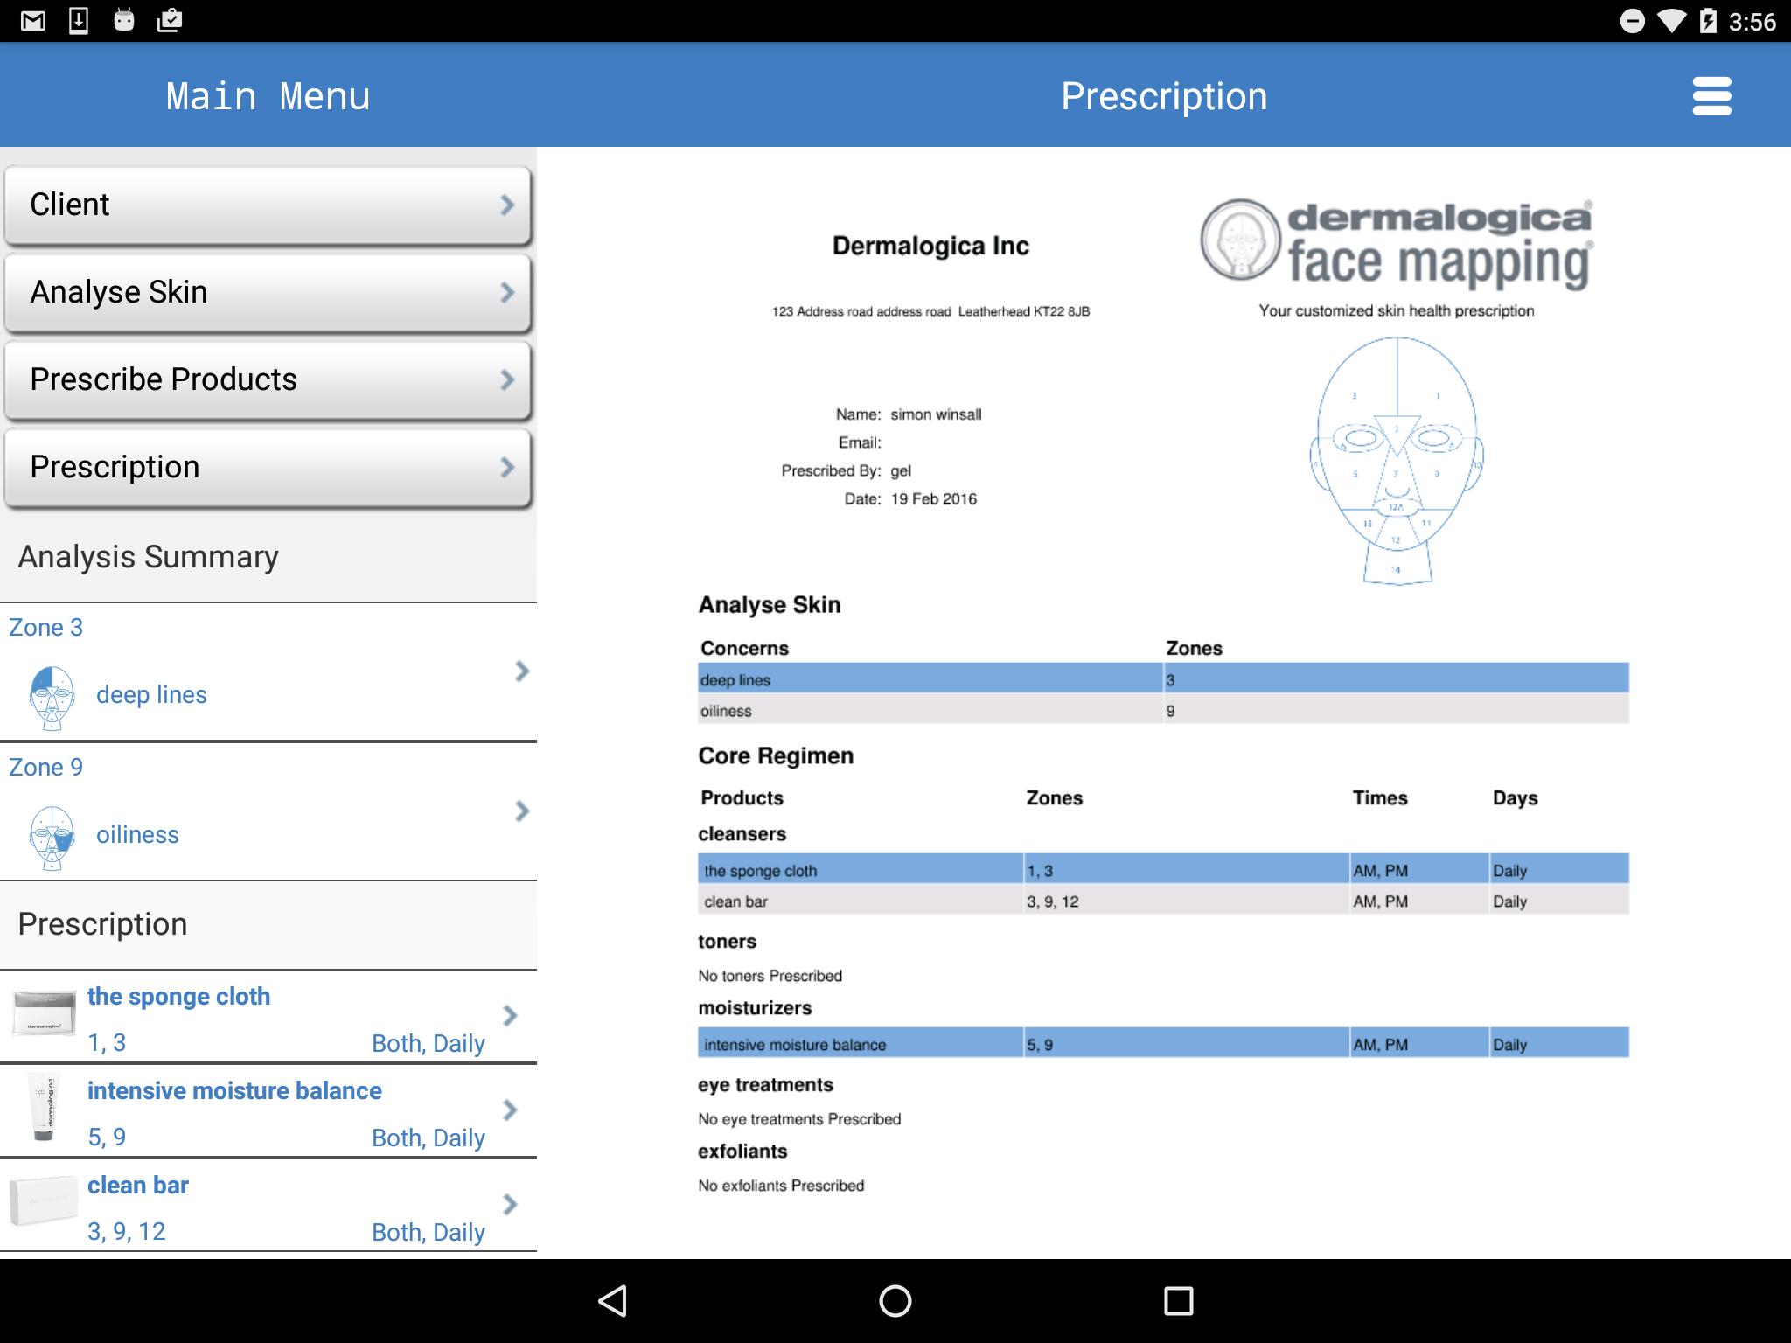
Task: Tap the dermalogica face mapping logo
Action: tap(1397, 243)
